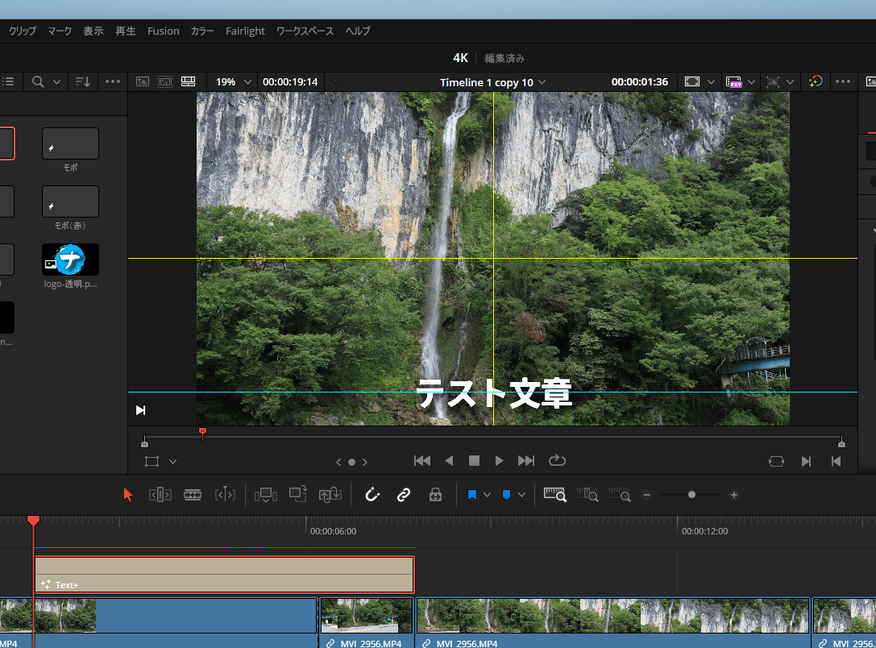Screen dimensions: 876x648
Task: Expand the marker color dropdown
Action: pyautogui.click(x=521, y=495)
